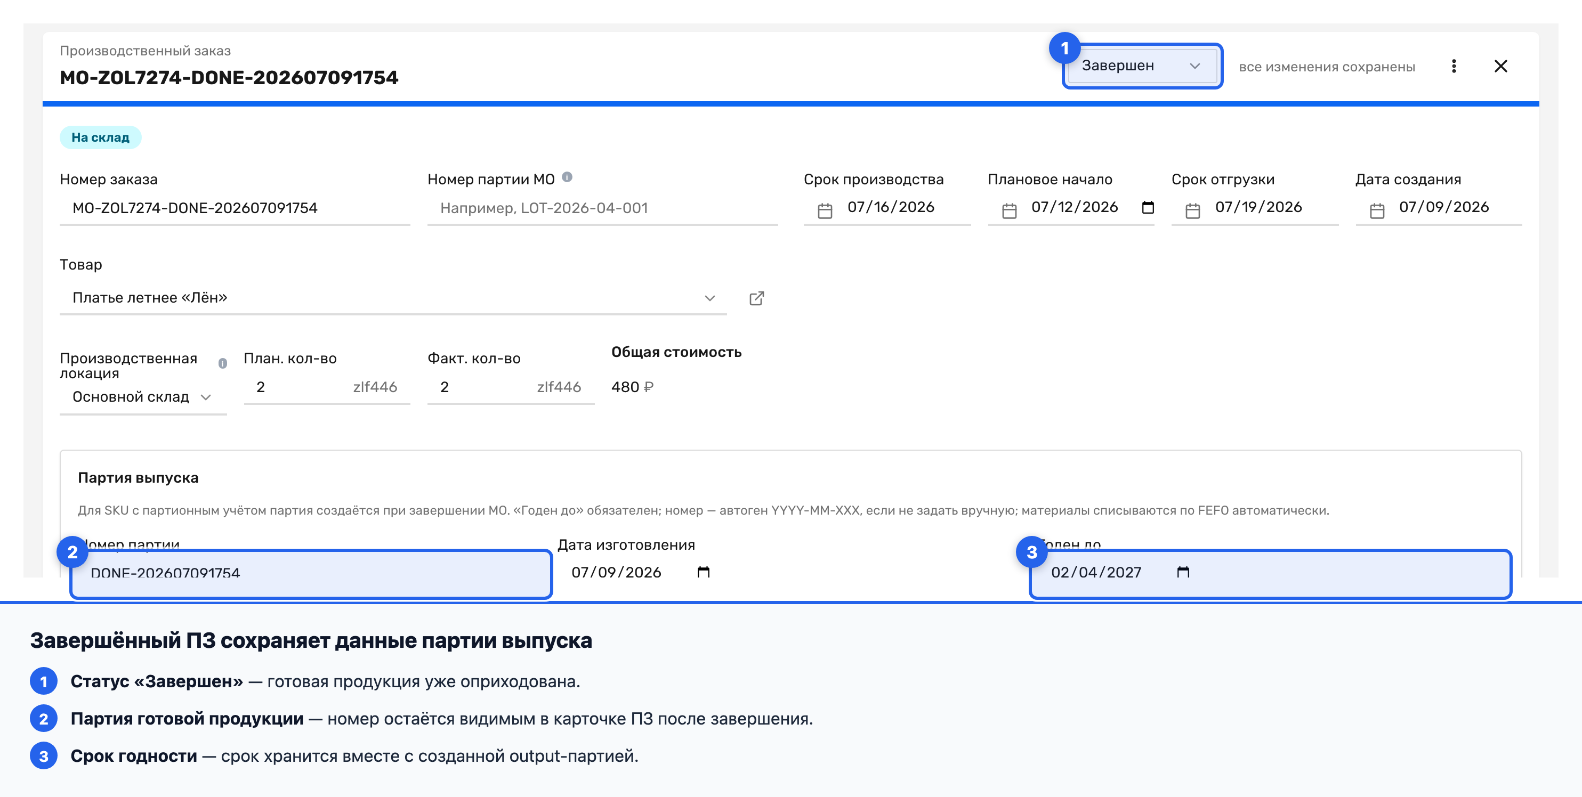Edit the Факт. кол-во quantity field
Viewport: 1582px width, 797px height.
(x=510, y=387)
